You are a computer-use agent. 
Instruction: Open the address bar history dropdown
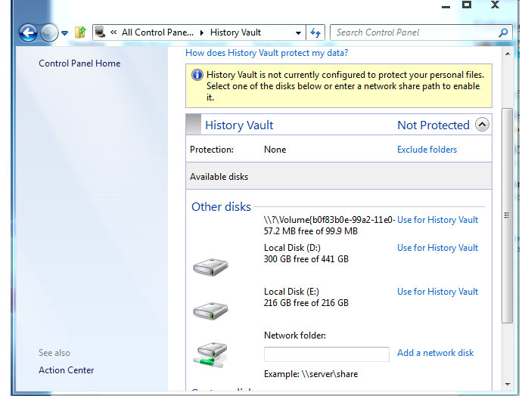[299, 33]
